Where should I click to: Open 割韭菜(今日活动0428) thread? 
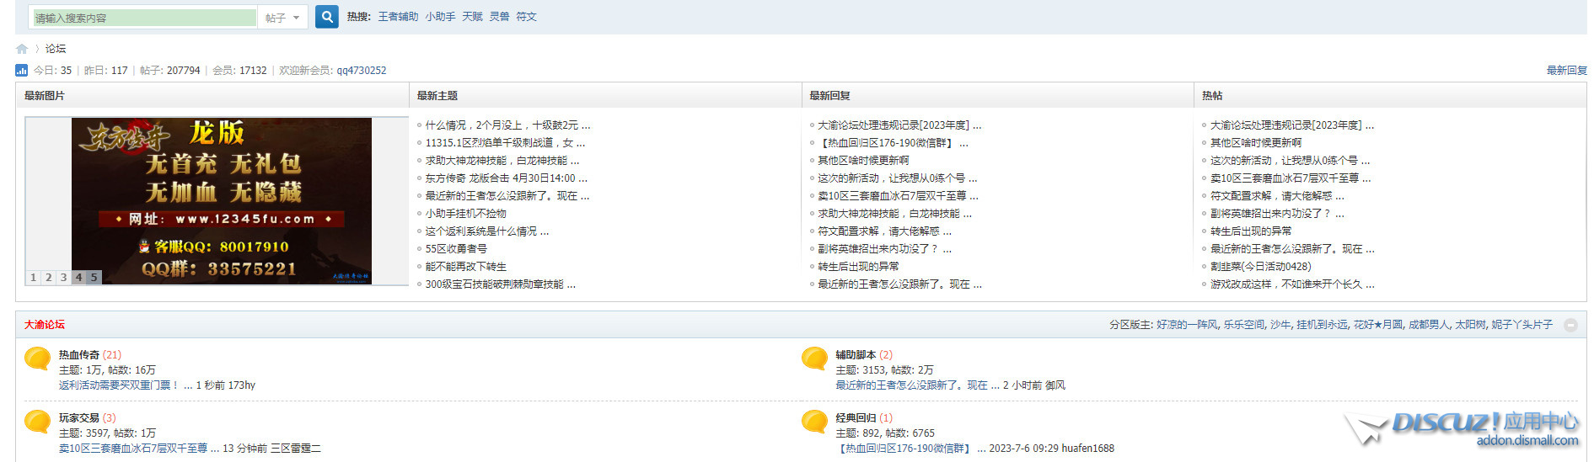(x=1260, y=267)
